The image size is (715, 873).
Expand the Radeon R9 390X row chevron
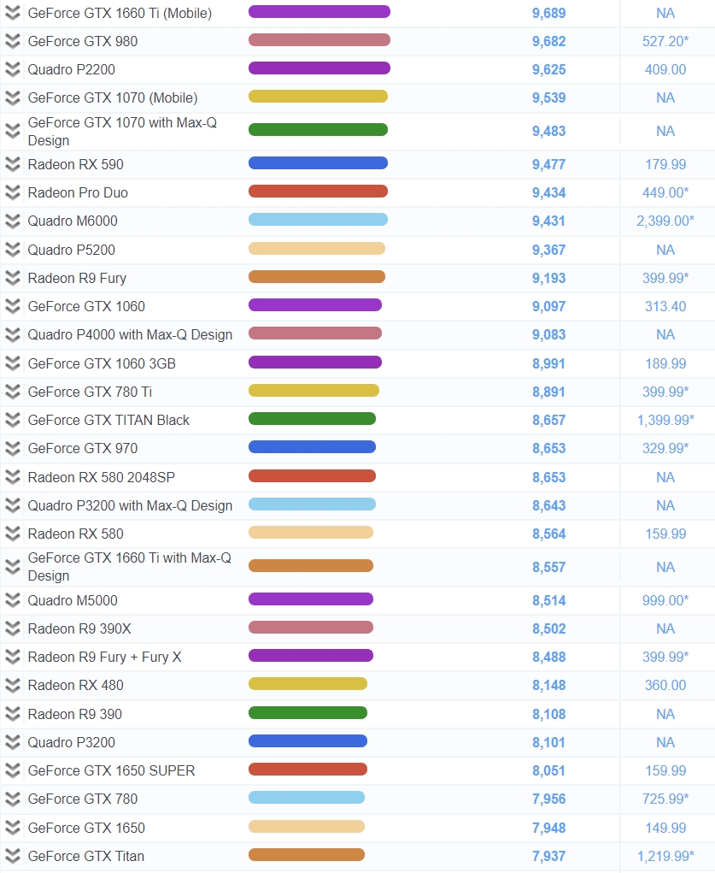[x=12, y=628]
